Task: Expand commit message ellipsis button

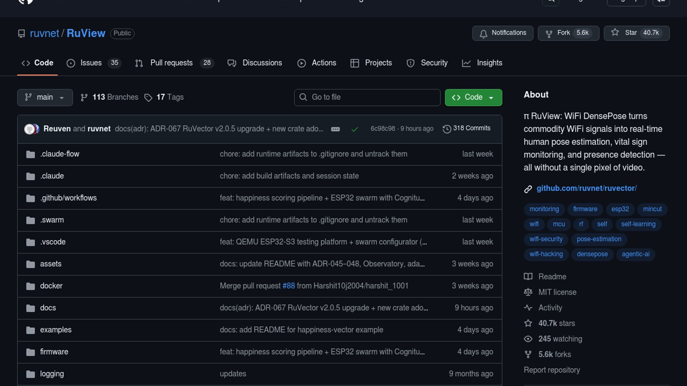Action: 335,129
